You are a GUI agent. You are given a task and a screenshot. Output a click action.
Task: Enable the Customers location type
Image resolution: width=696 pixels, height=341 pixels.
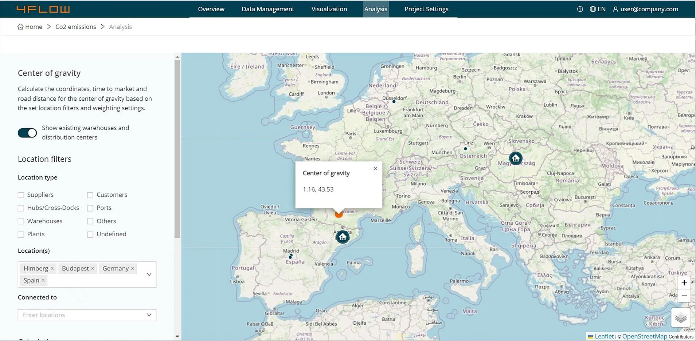pos(90,195)
